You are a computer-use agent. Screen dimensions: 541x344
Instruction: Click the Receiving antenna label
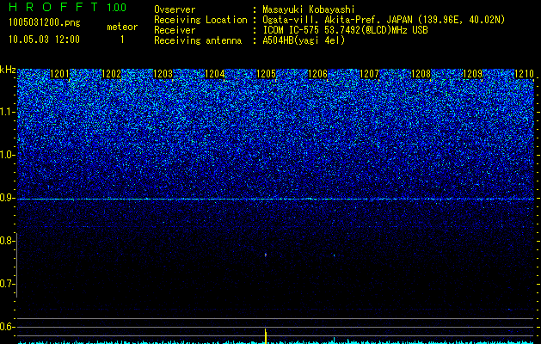click(x=198, y=40)
